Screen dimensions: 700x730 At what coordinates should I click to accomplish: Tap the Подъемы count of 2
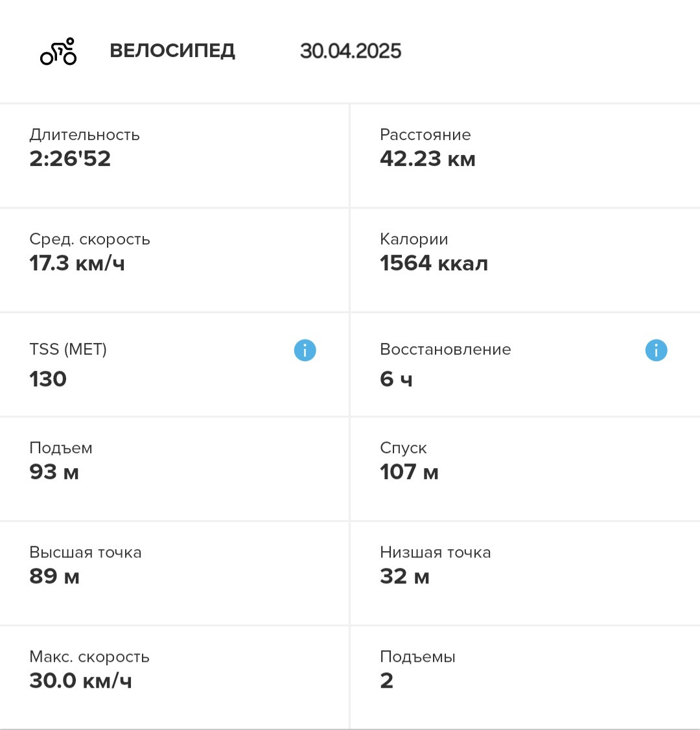387,681
